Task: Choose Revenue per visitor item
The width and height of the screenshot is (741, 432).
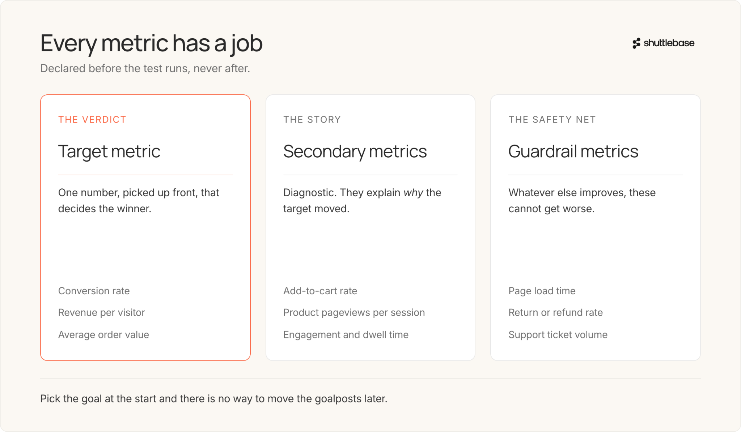Action: coord(101,313)
